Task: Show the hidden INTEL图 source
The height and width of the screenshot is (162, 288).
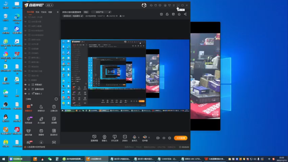Action: [26, 44]
